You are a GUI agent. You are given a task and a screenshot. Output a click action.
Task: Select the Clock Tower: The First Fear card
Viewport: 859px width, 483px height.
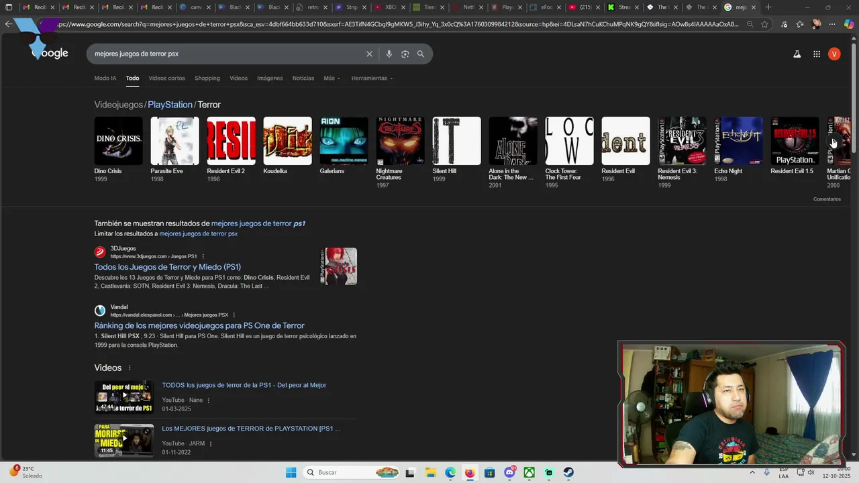569,152
